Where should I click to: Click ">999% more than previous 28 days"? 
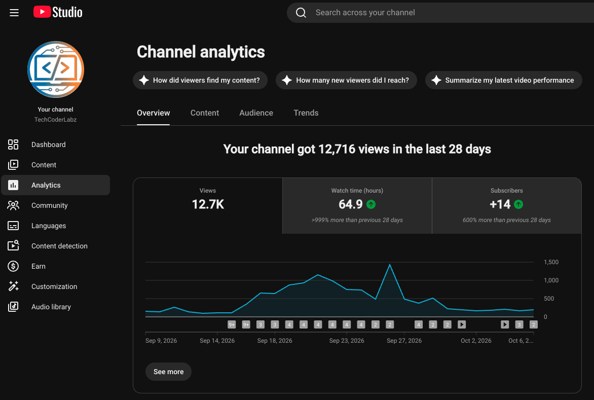coord(357,220)
